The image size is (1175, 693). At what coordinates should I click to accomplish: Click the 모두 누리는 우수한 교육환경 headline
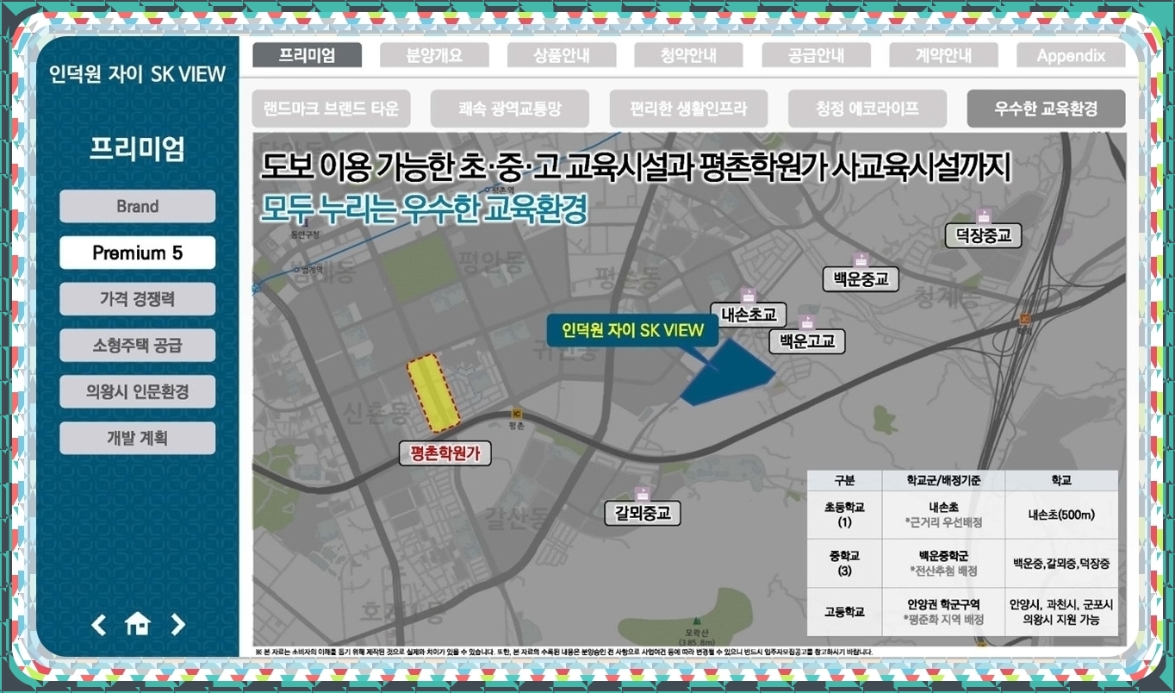(x=425, y=209)
